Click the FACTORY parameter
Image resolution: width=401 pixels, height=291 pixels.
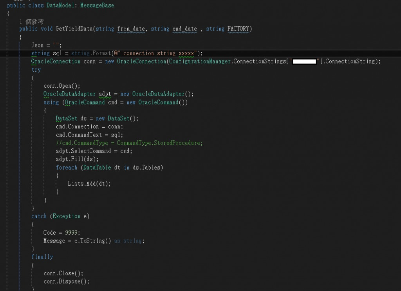coord(238,29)
